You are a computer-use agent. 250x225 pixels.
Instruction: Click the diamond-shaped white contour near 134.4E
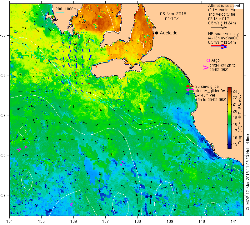(22, 131)
